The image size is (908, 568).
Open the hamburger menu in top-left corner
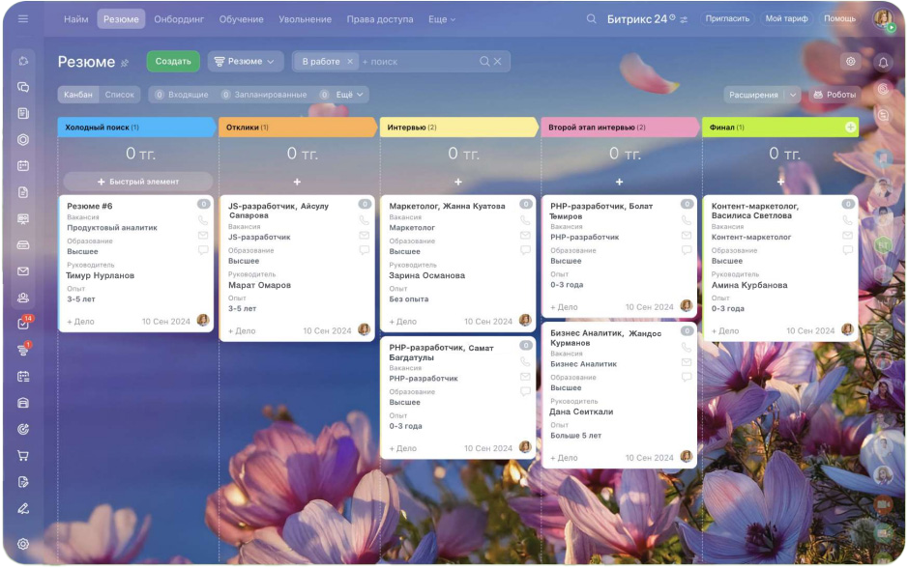point(23,19)
